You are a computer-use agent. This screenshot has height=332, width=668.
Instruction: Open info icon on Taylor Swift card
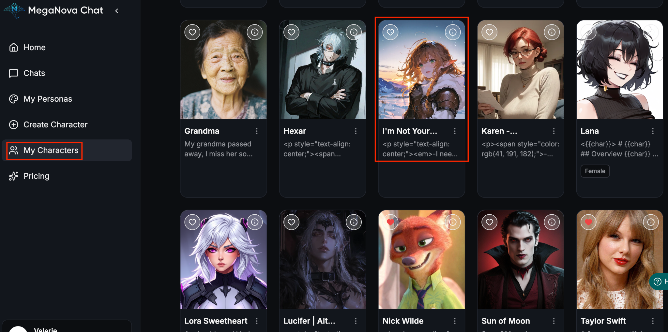(x=651, y=222)
